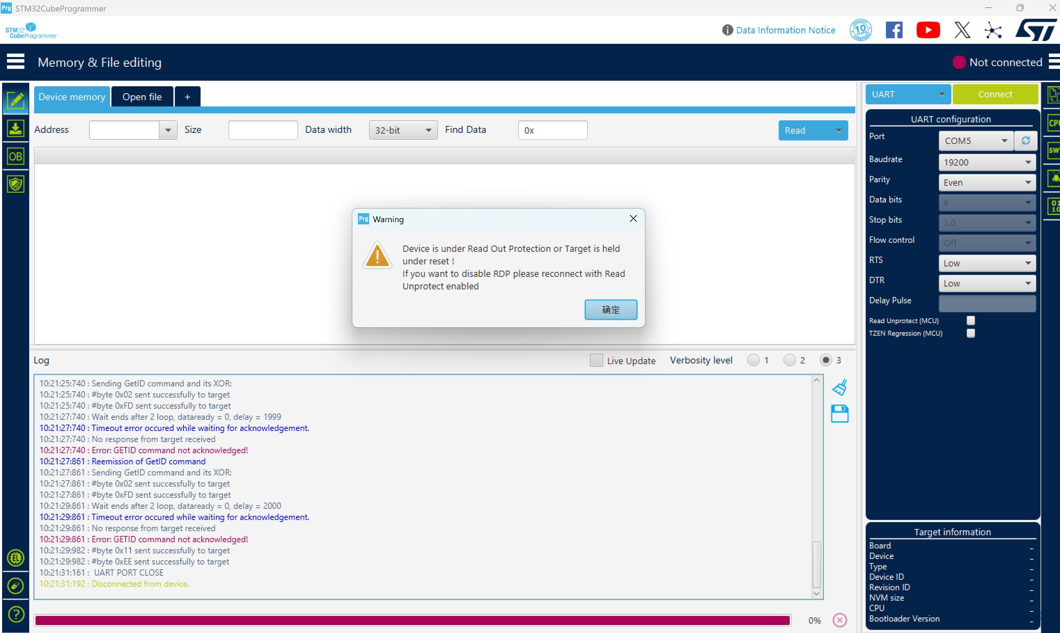Image resolution: width=1060 pixels, height=633 pixels.
Task: Enable the Read Unprotect (MCU) checkbox
Action: 971,320
